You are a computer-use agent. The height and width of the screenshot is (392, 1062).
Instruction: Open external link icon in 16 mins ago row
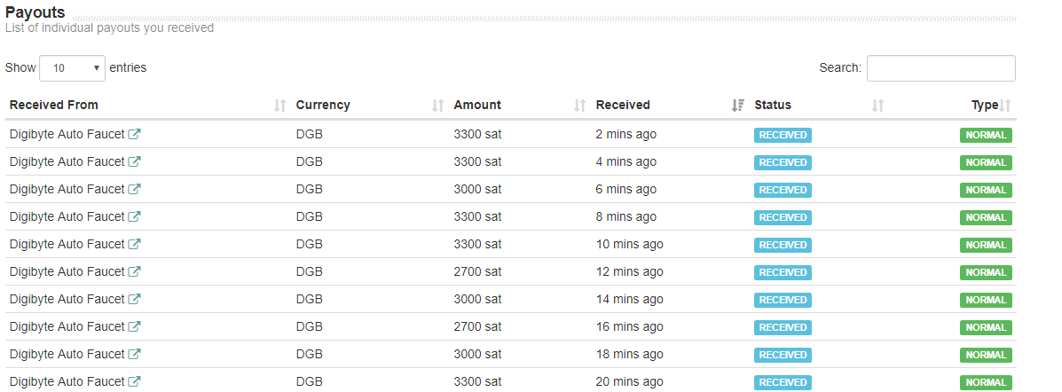pos(135,326)
